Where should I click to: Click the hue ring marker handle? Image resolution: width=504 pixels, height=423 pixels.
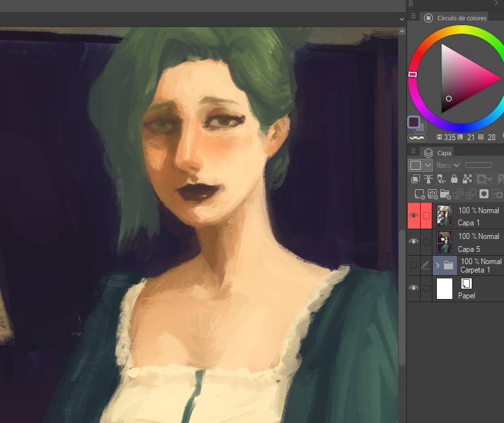[x=412, y=74]
